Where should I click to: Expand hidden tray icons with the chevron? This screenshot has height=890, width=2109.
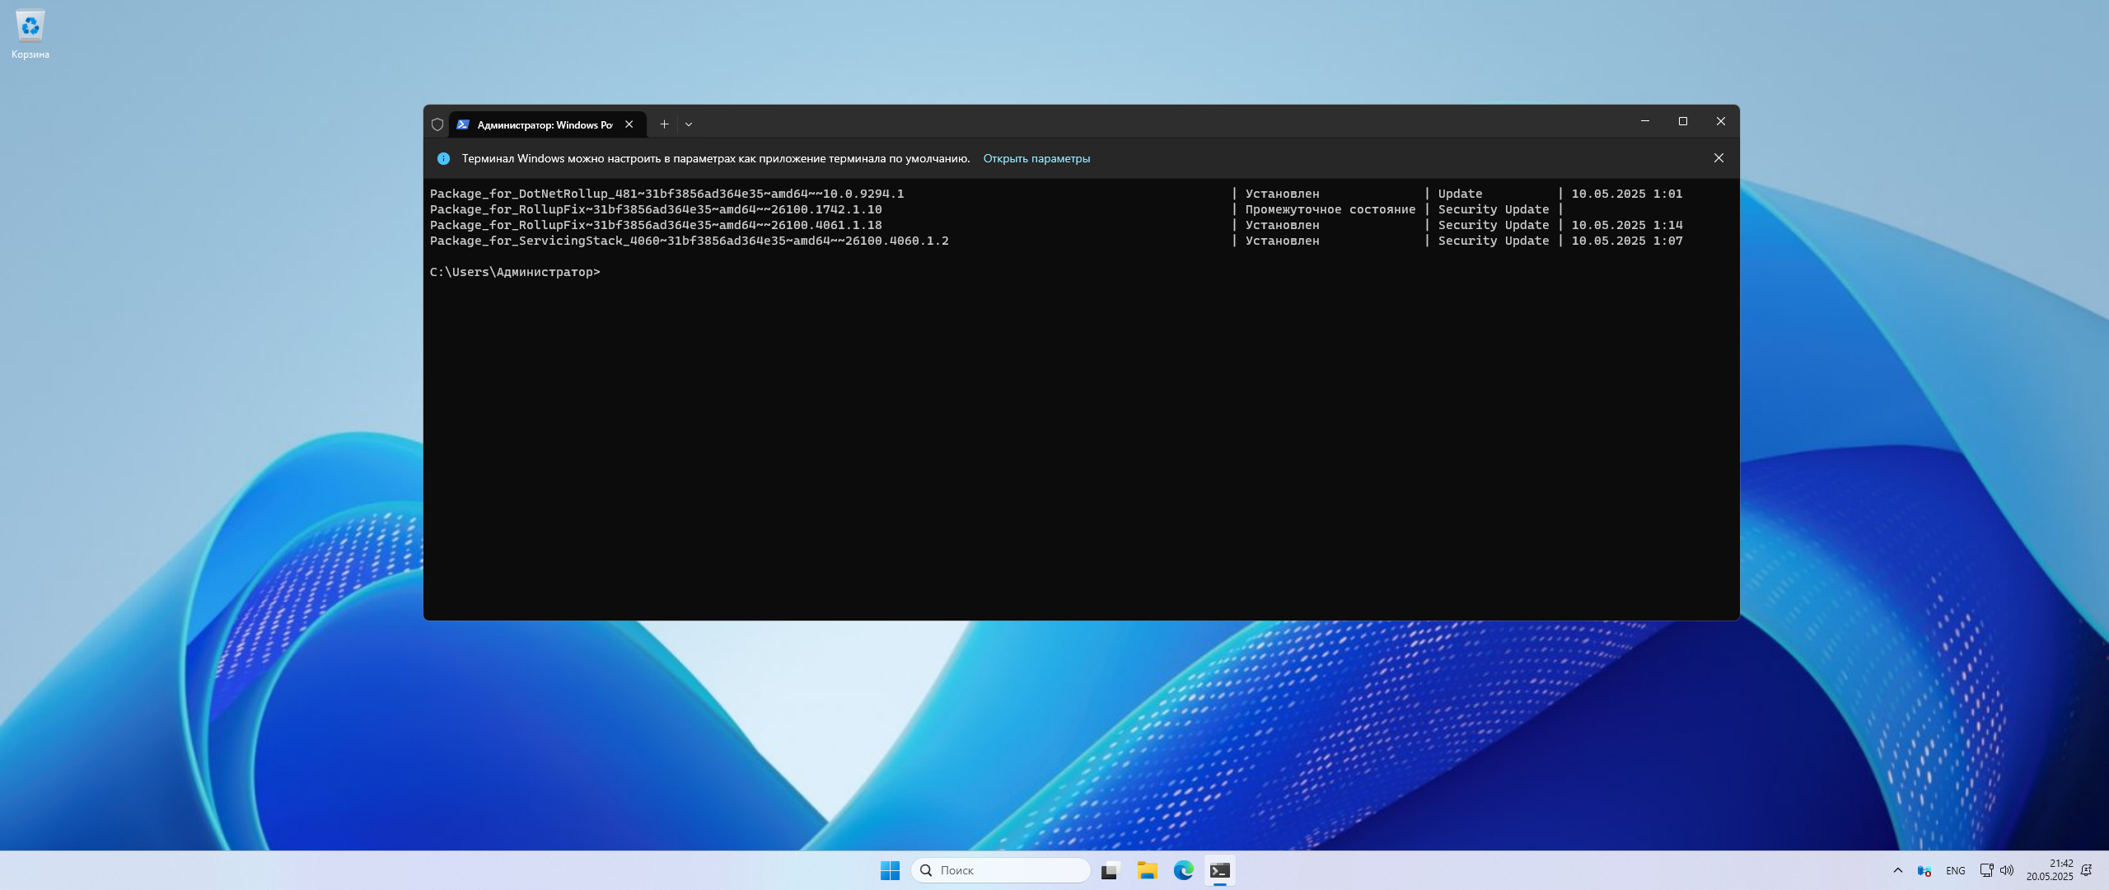(x=1897, y=870)
